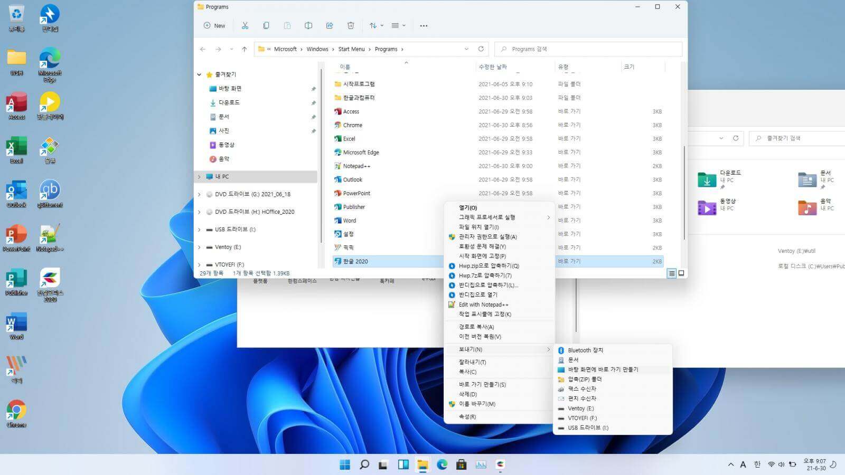Expand the USB 드라이브 (I:) tree node
The width and height of the screenshot is (845, 475).
coord(199,230)
